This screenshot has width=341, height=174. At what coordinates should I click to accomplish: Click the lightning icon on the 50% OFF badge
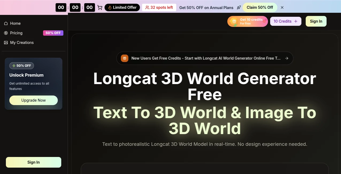14,65
